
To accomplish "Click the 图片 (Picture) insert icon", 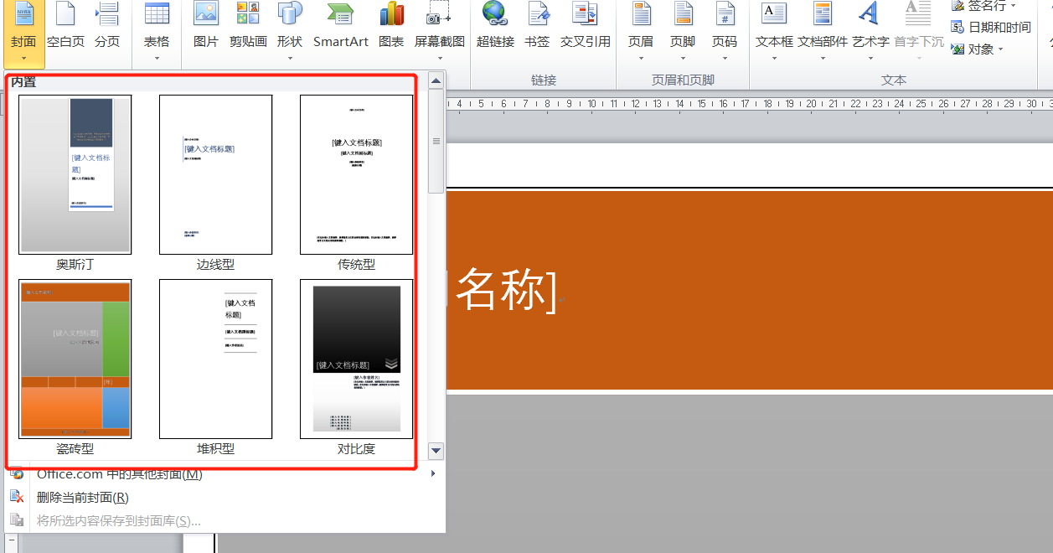I will tap(205, 25).
